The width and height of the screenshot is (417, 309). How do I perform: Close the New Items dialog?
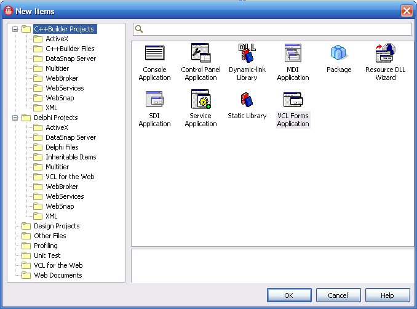tap(407, 11)
